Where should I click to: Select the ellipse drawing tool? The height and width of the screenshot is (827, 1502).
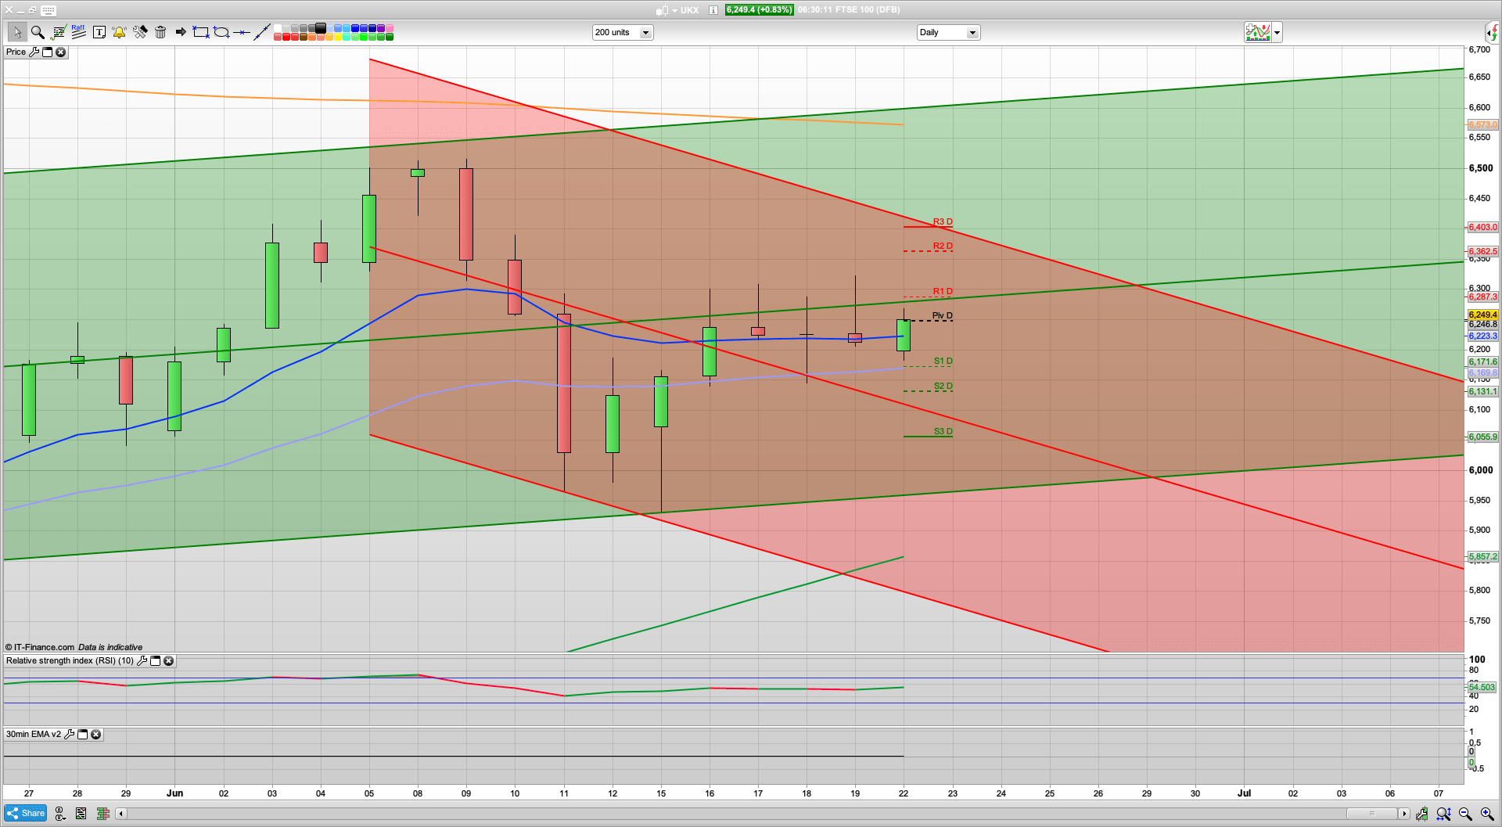click(x=222, y=32)
